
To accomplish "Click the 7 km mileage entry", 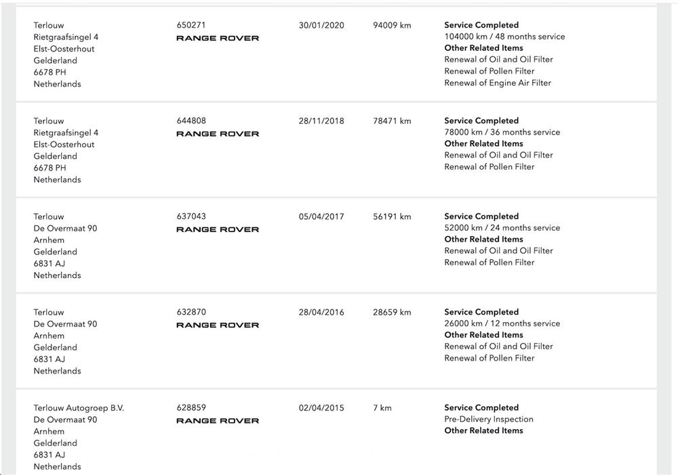I will pyautogui.click(x=382, y=408).
